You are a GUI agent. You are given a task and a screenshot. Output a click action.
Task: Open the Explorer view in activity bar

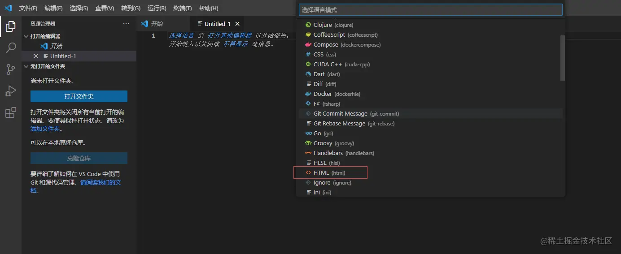[10, 26]
